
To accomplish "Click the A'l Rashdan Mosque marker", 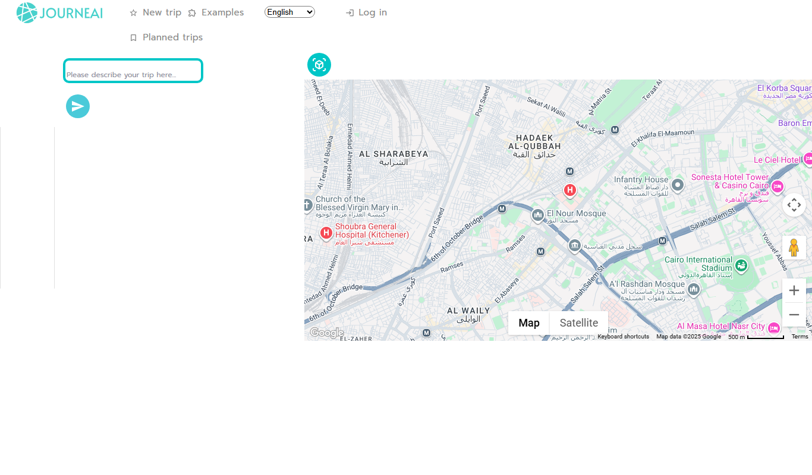I will click(694, 289).
